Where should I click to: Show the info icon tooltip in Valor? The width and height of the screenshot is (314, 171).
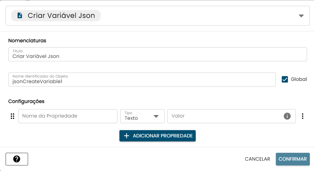(x=287, y=116)
